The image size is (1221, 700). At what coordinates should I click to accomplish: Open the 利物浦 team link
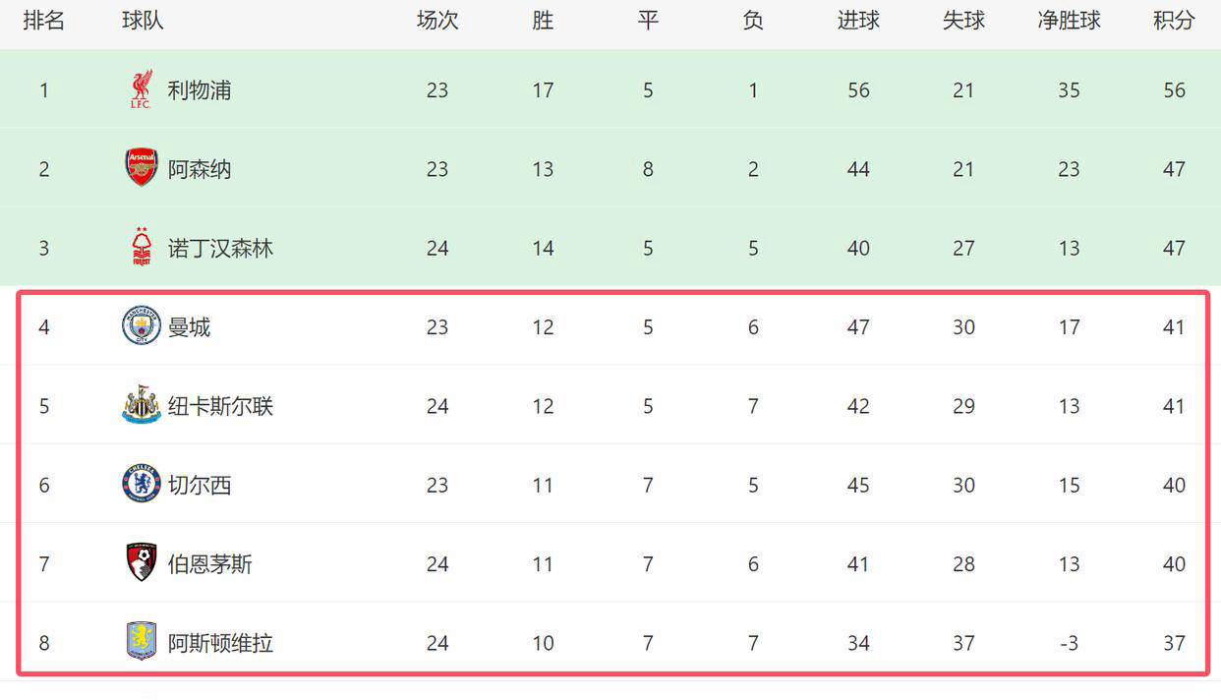[x=200, y=90]
